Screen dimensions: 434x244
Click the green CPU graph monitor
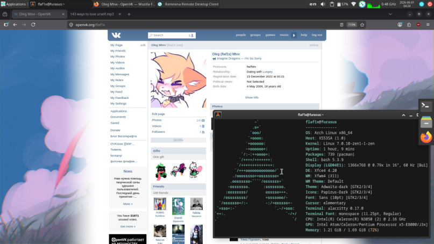tap(373, 4)
